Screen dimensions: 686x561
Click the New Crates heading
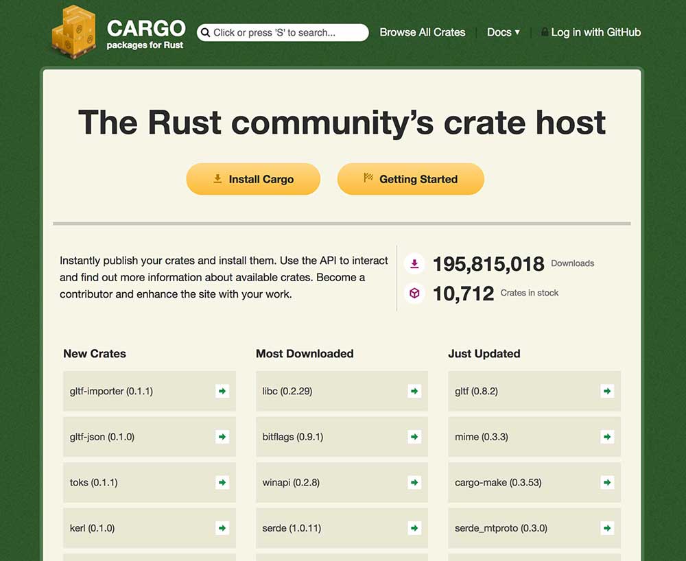[x=95, y=353]
